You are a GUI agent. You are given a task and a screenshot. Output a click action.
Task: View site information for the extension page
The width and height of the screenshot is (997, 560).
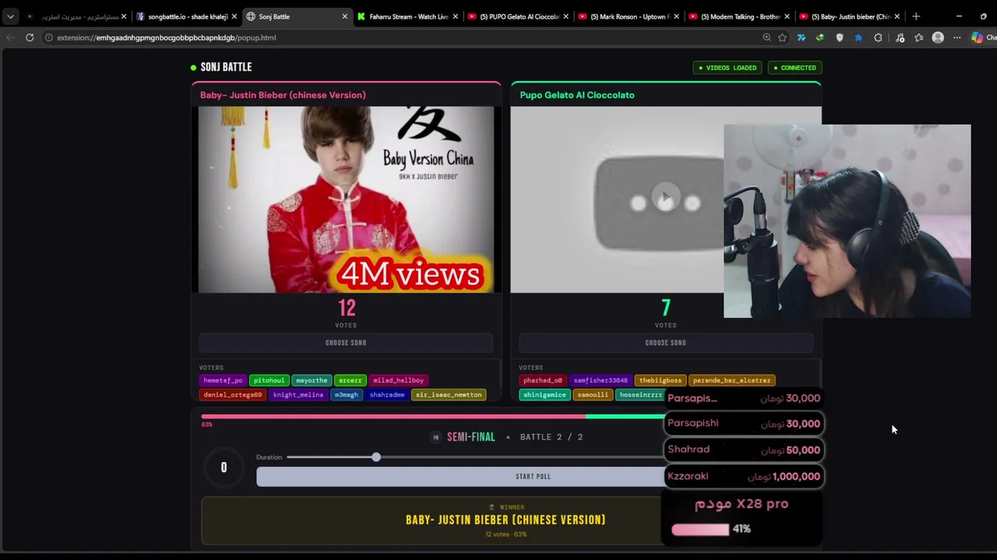tap(48, 37)
